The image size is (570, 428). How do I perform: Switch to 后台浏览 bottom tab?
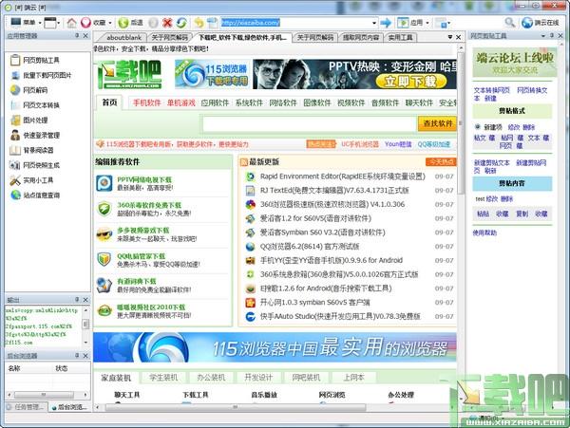tap(69, 406)
